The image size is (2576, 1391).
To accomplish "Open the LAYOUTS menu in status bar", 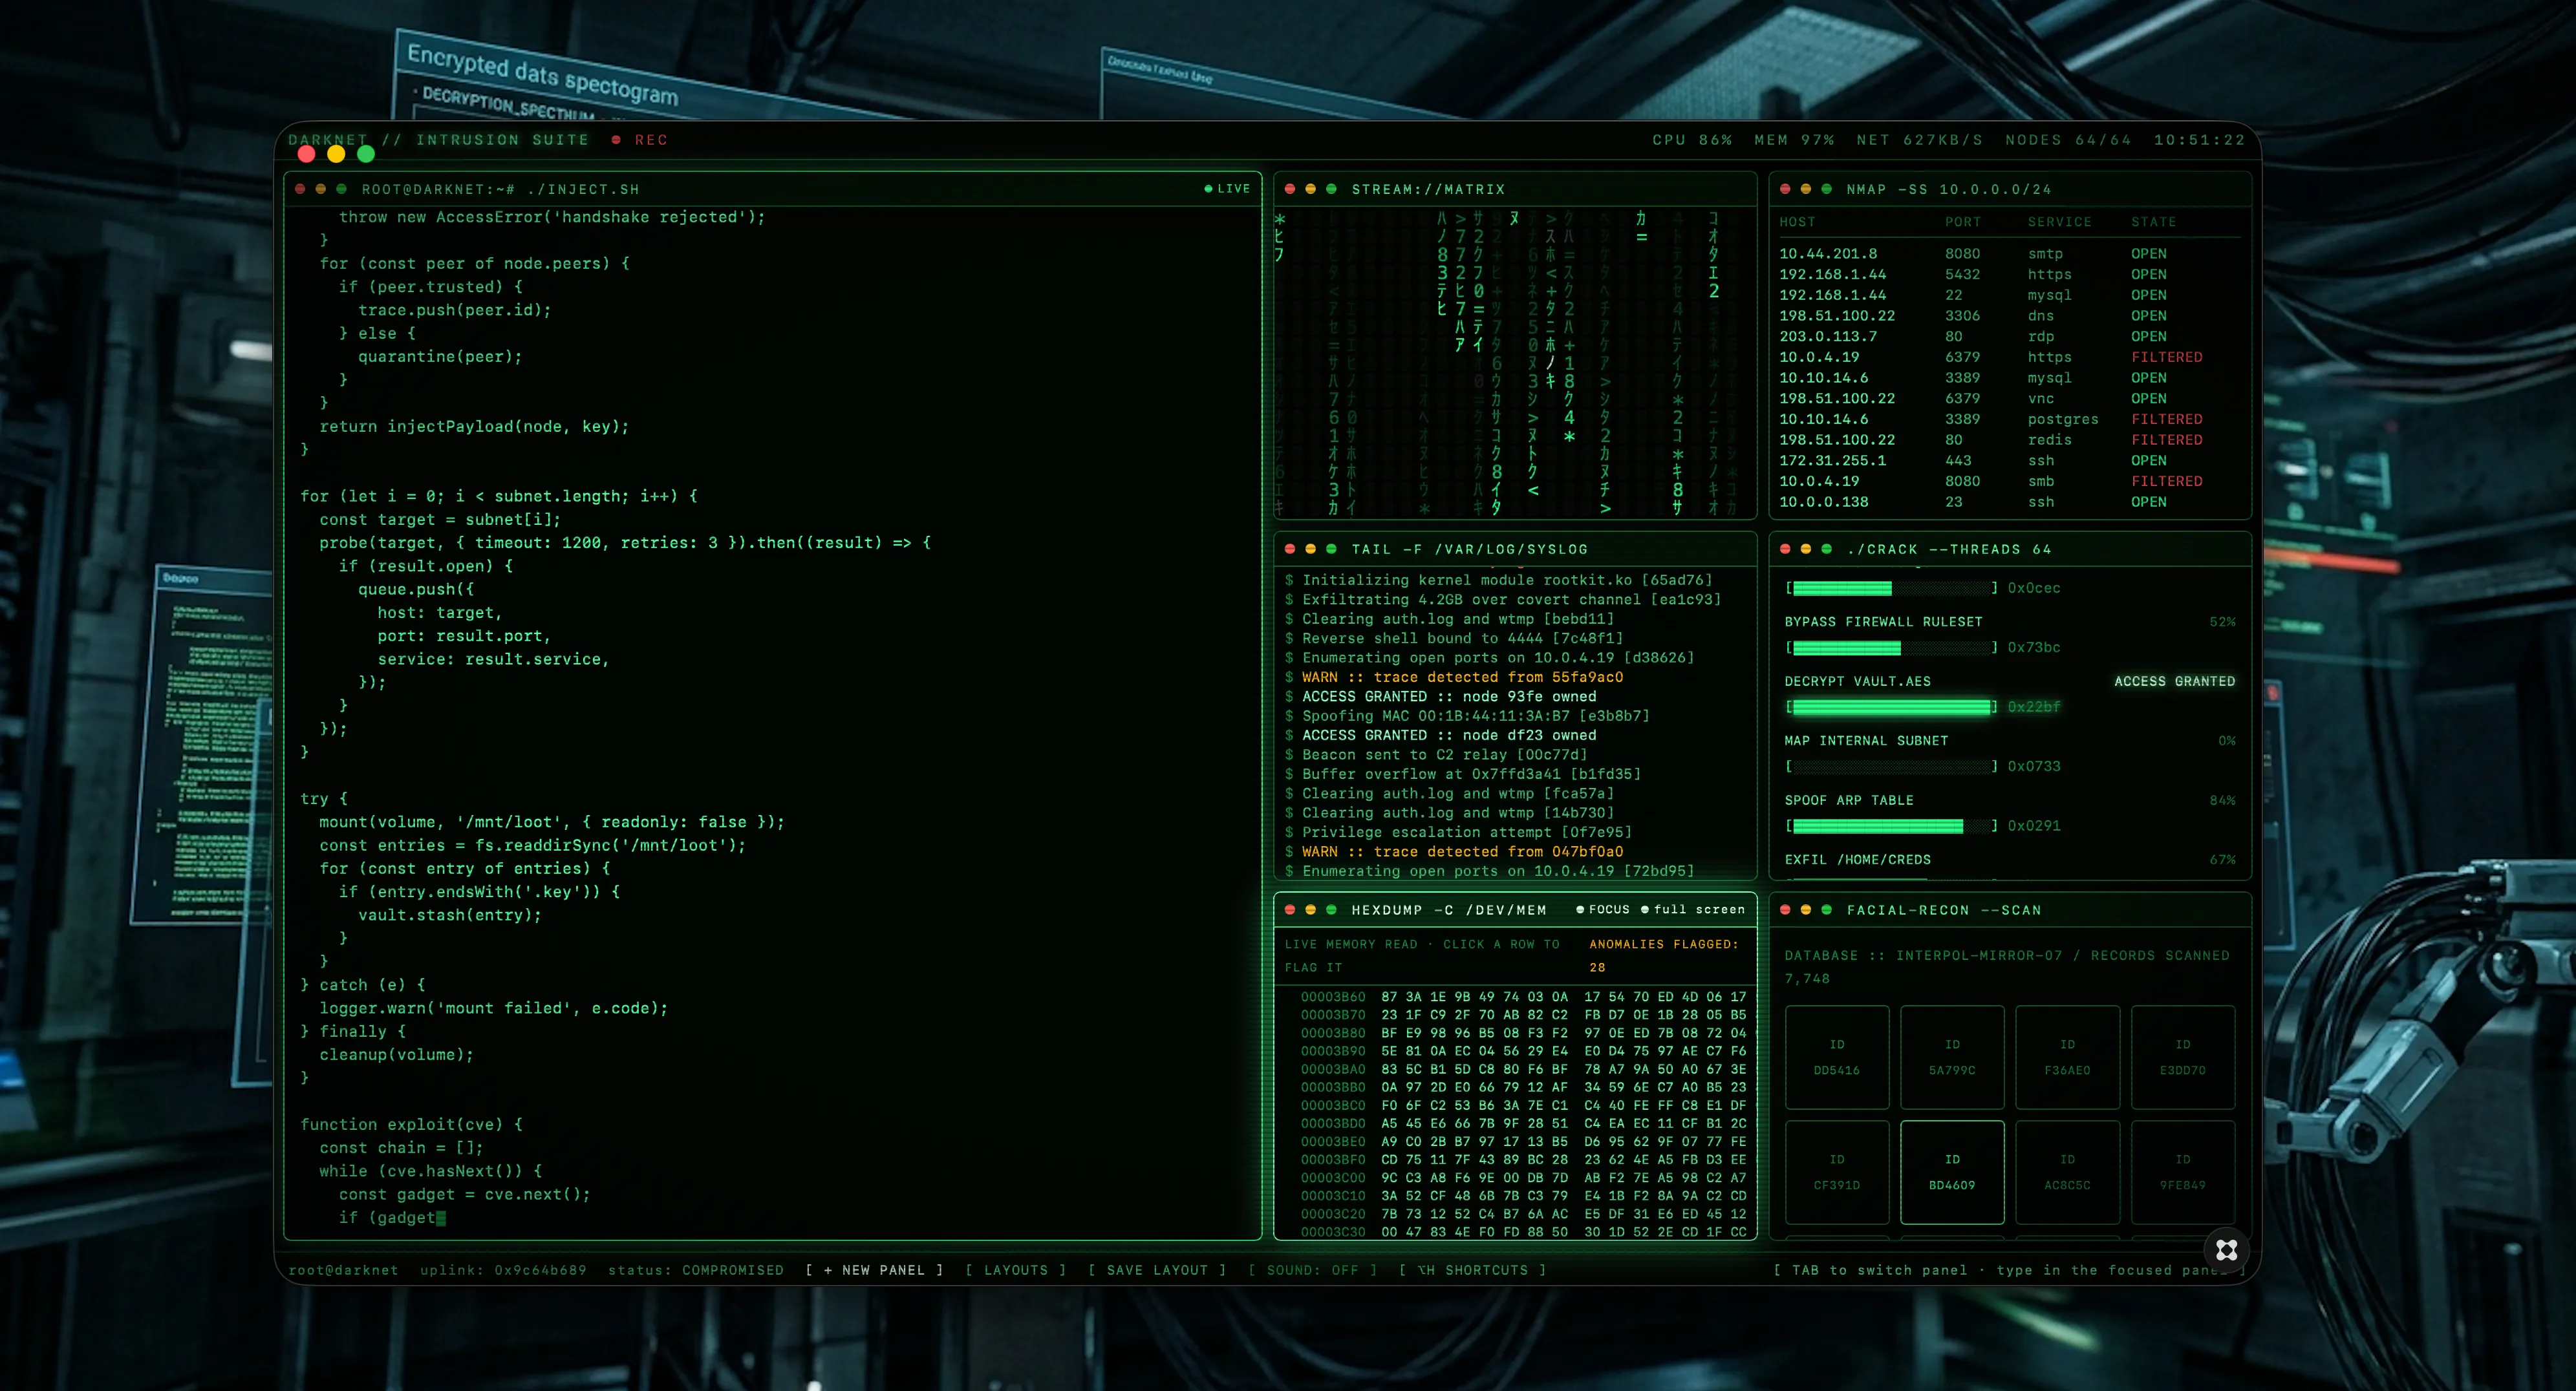I will click(x=1016, y=1270).
